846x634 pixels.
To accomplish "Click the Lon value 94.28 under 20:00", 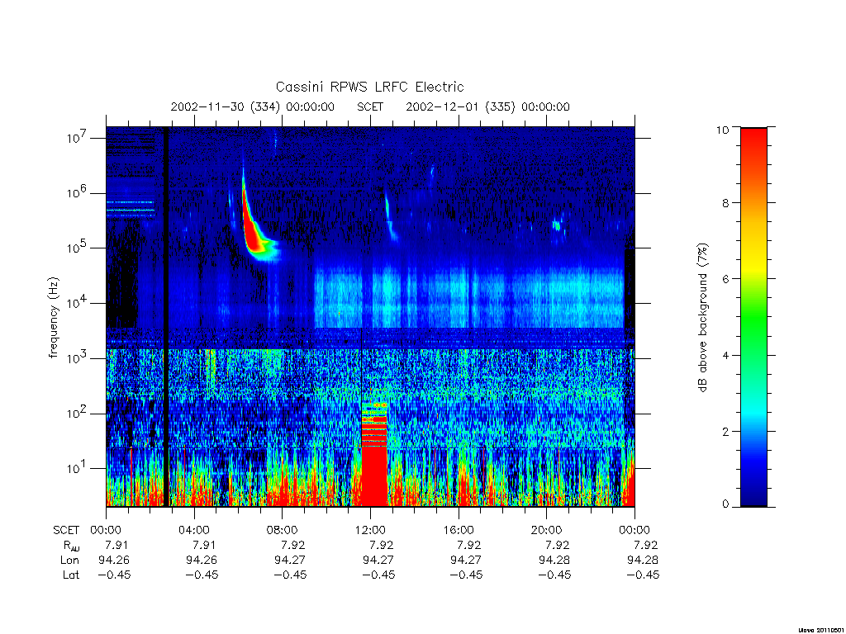I will coord(554,561).
